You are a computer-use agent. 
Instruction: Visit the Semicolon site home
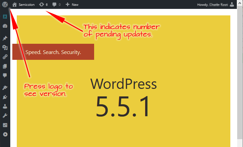(x=23, y=5)
